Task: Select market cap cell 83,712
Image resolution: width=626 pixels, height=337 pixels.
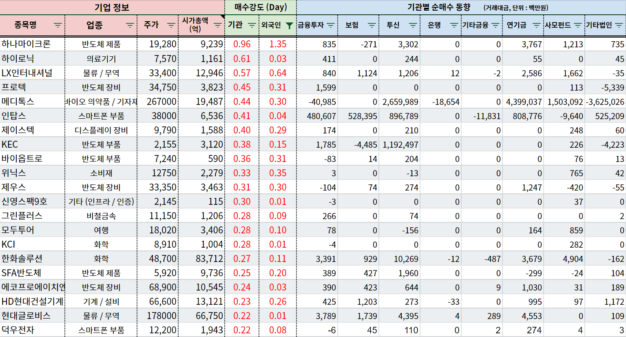Action: [x=201, y=259]
